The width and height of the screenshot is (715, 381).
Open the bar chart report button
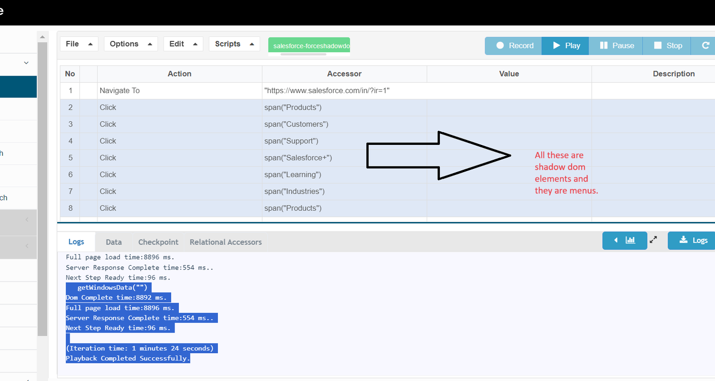(x=625, y=240)
